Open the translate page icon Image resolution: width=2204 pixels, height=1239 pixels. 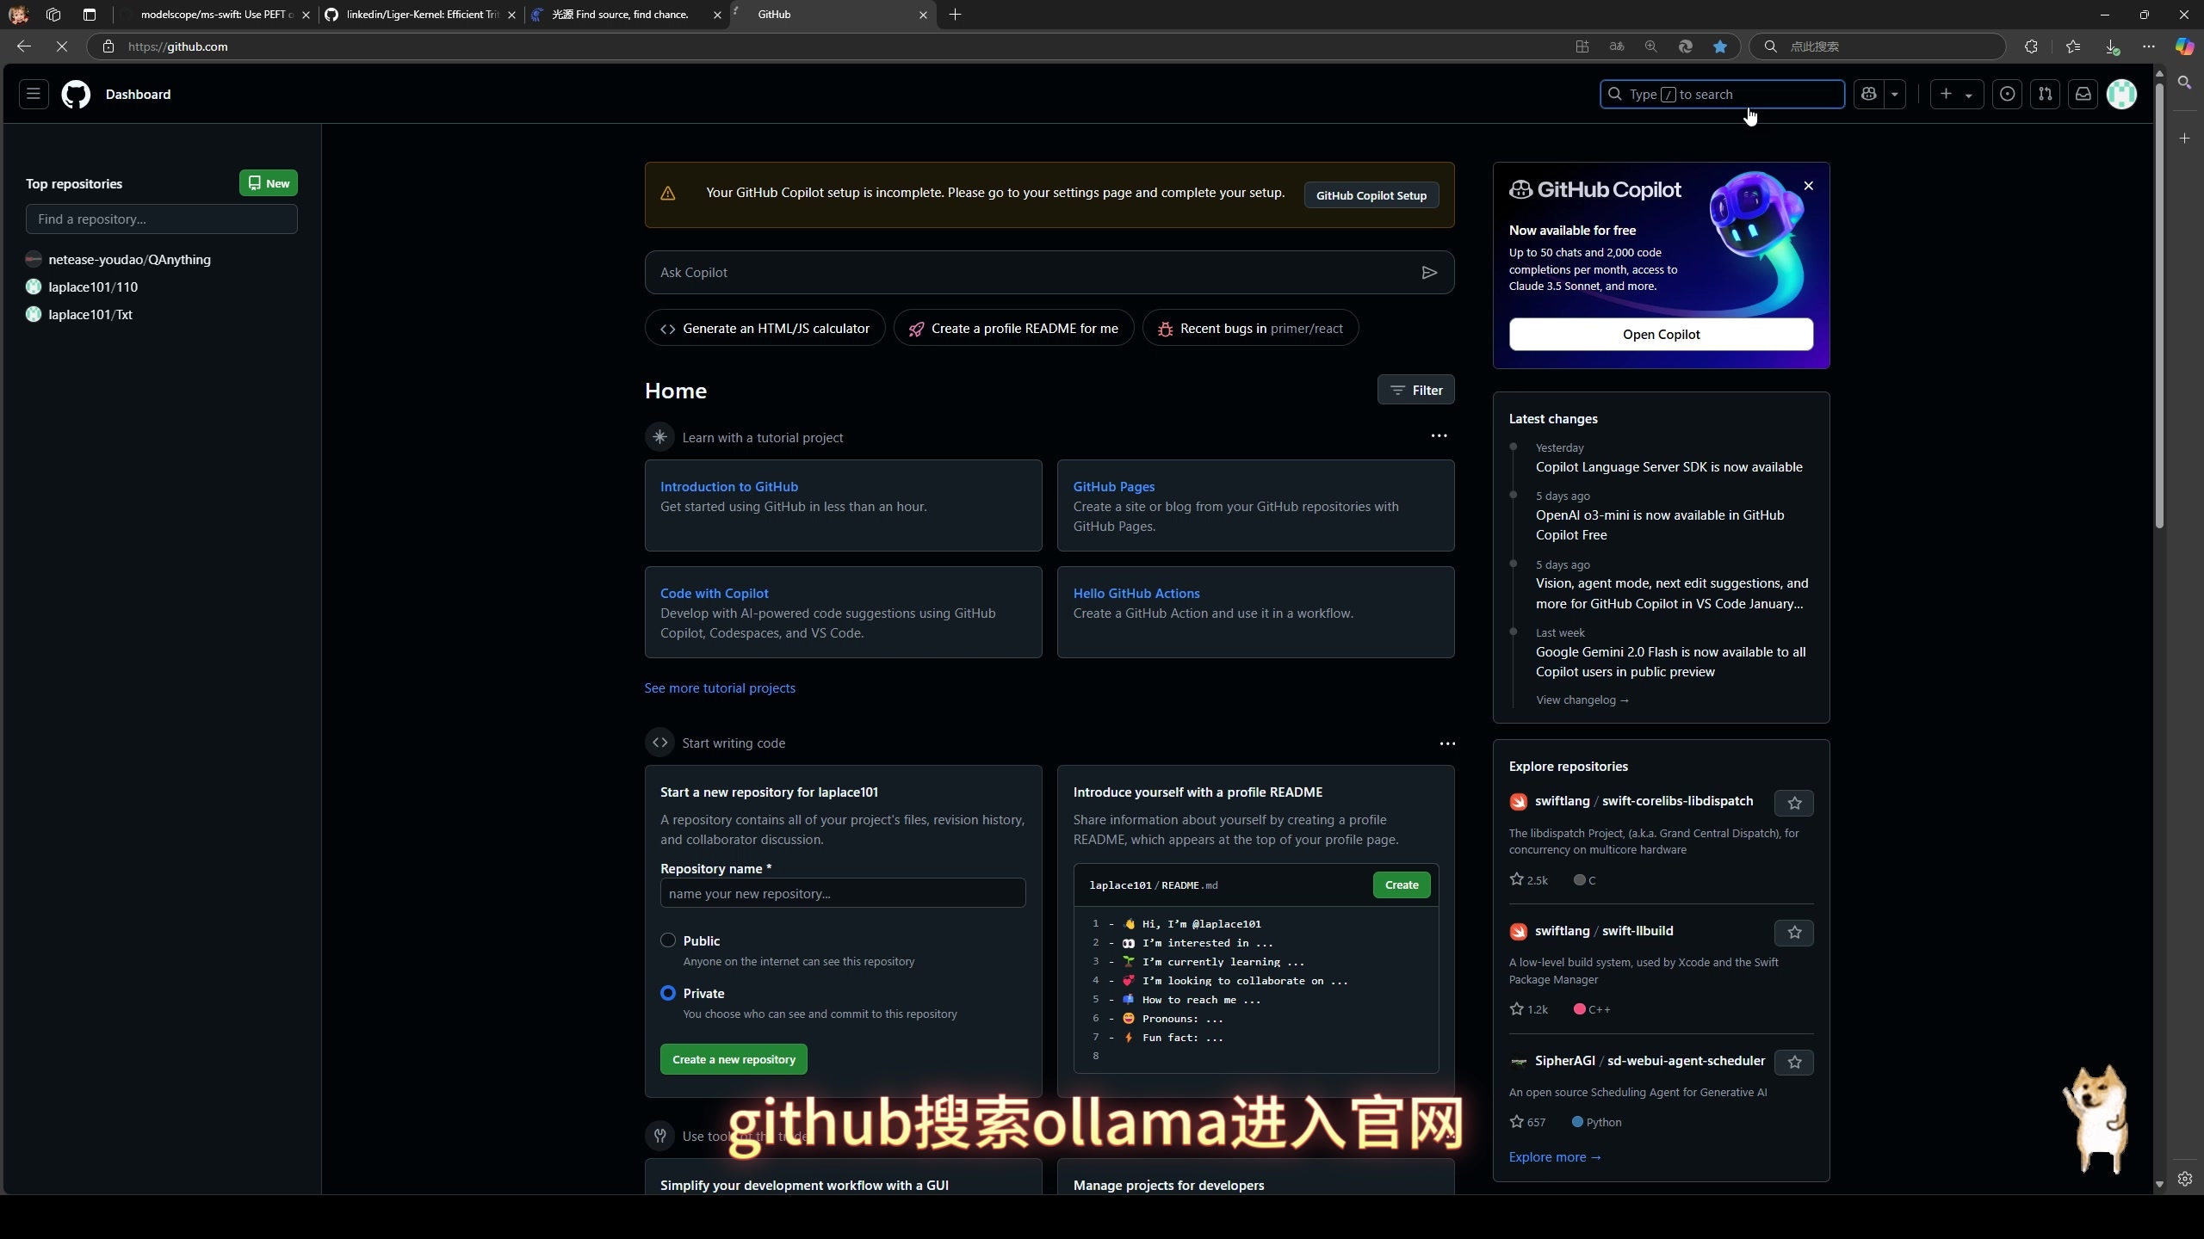point(1616,46)
